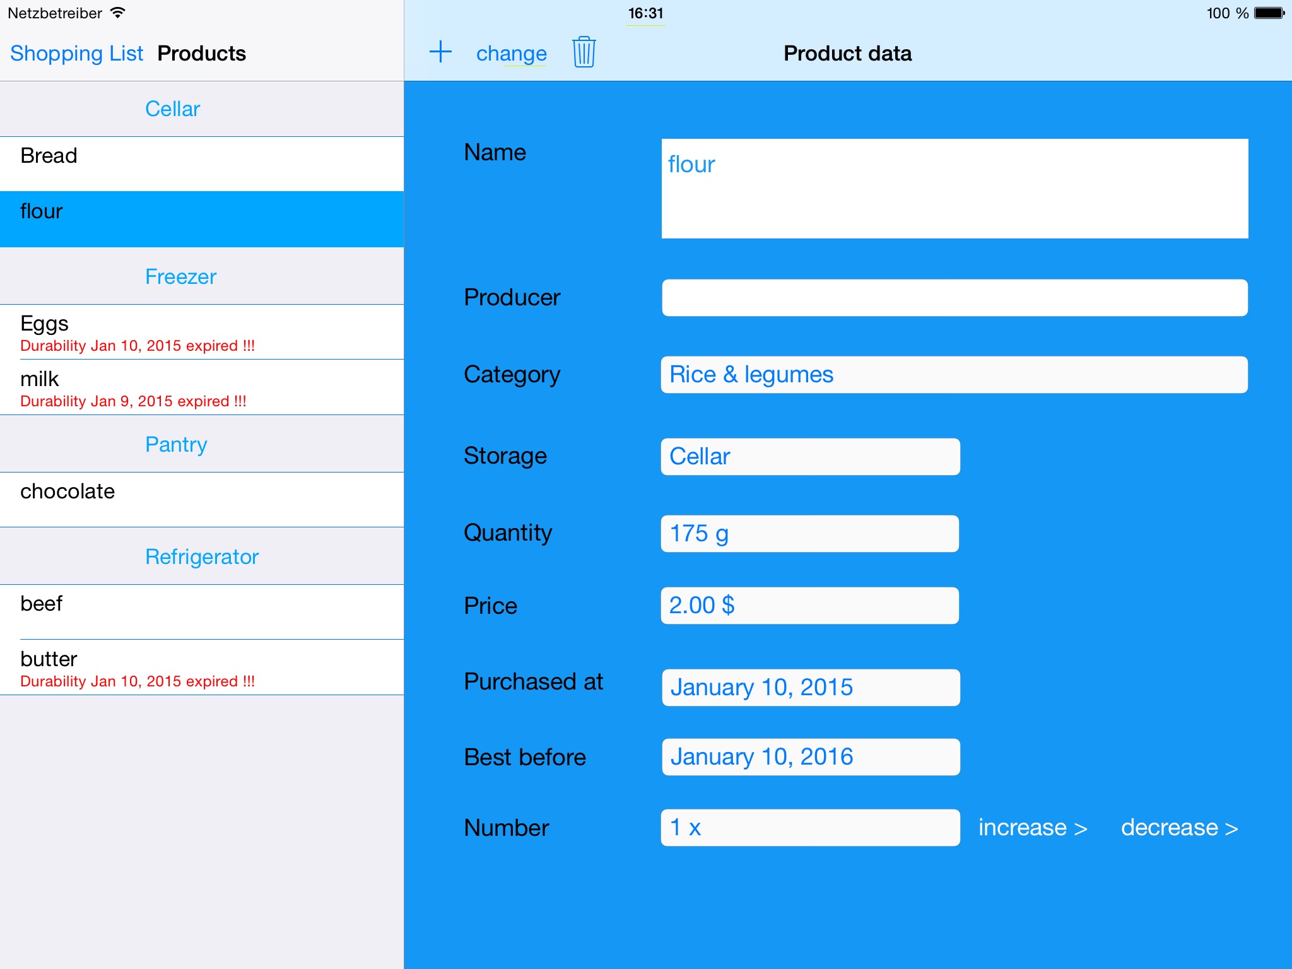Tap Eggs durability expired warning
This screenshot has width=1292, height=969.
138,346
